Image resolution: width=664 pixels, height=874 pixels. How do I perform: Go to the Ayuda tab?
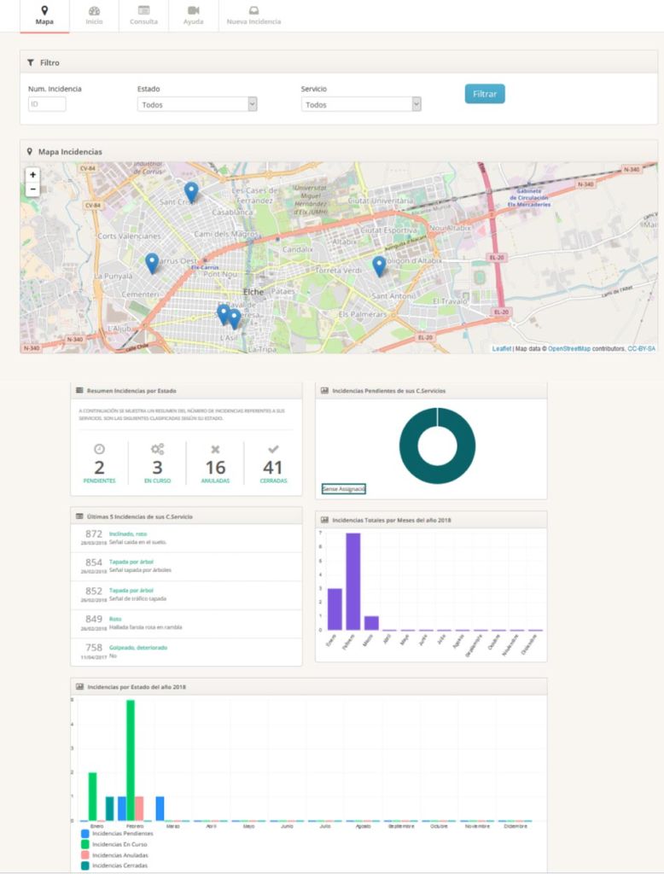pyautogui.click(x=194, y=15)
